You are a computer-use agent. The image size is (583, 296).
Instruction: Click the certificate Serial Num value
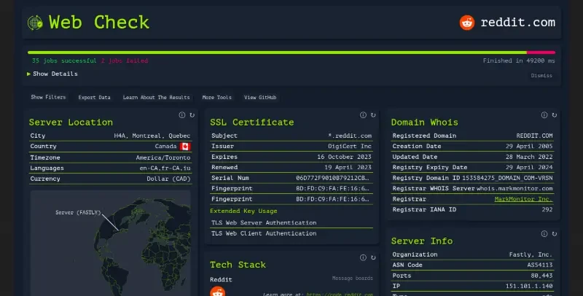point(333,178)
